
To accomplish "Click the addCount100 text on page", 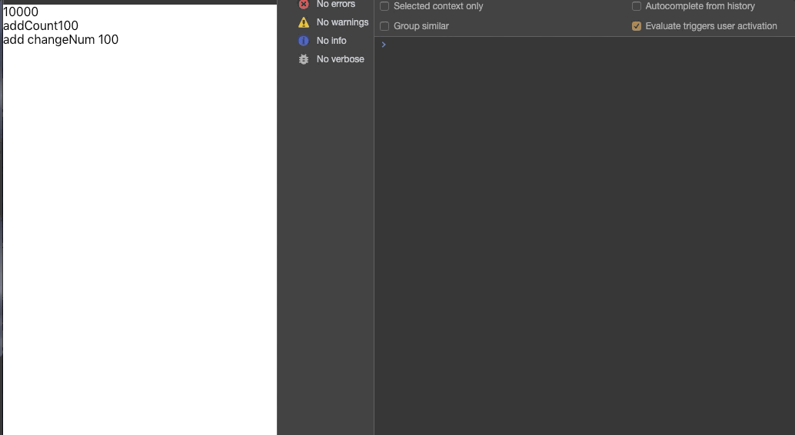I will (x=41, y=26).
